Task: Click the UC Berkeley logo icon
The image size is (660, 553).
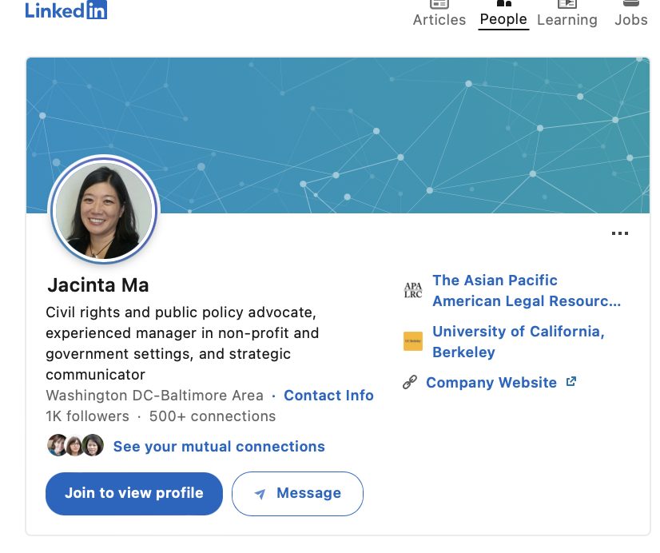Action: point(412,341)
